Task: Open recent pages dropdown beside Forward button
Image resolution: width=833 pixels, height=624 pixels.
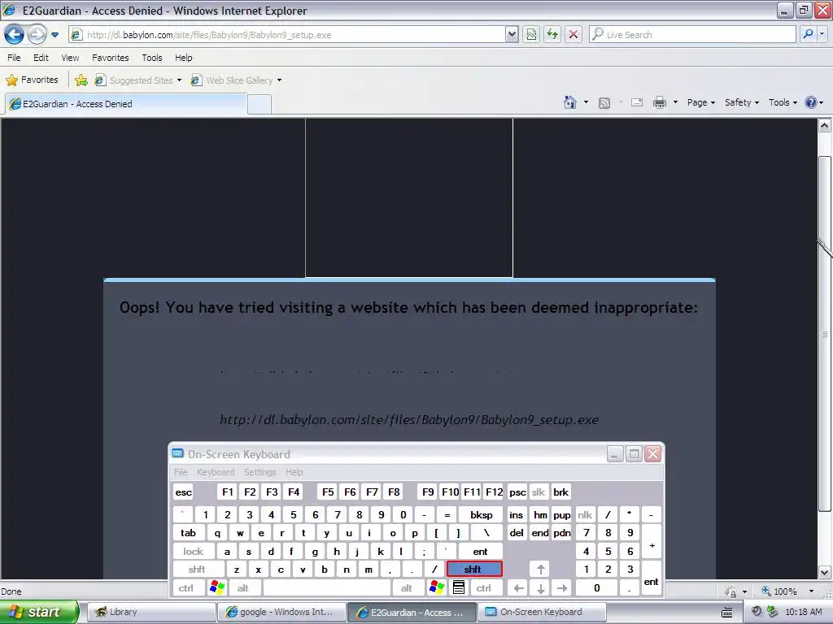Action: (55, 35)
